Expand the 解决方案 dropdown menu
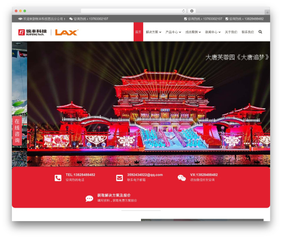 tap(153, 32)
